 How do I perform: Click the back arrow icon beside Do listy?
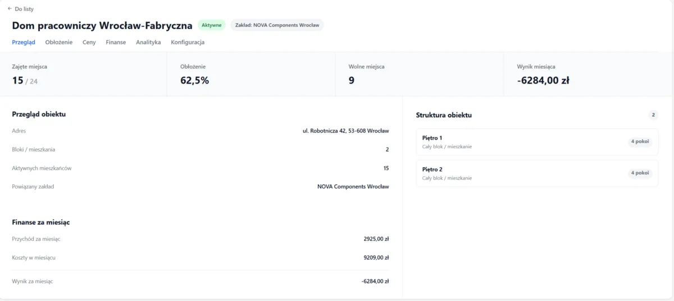(x=10, y=9)
